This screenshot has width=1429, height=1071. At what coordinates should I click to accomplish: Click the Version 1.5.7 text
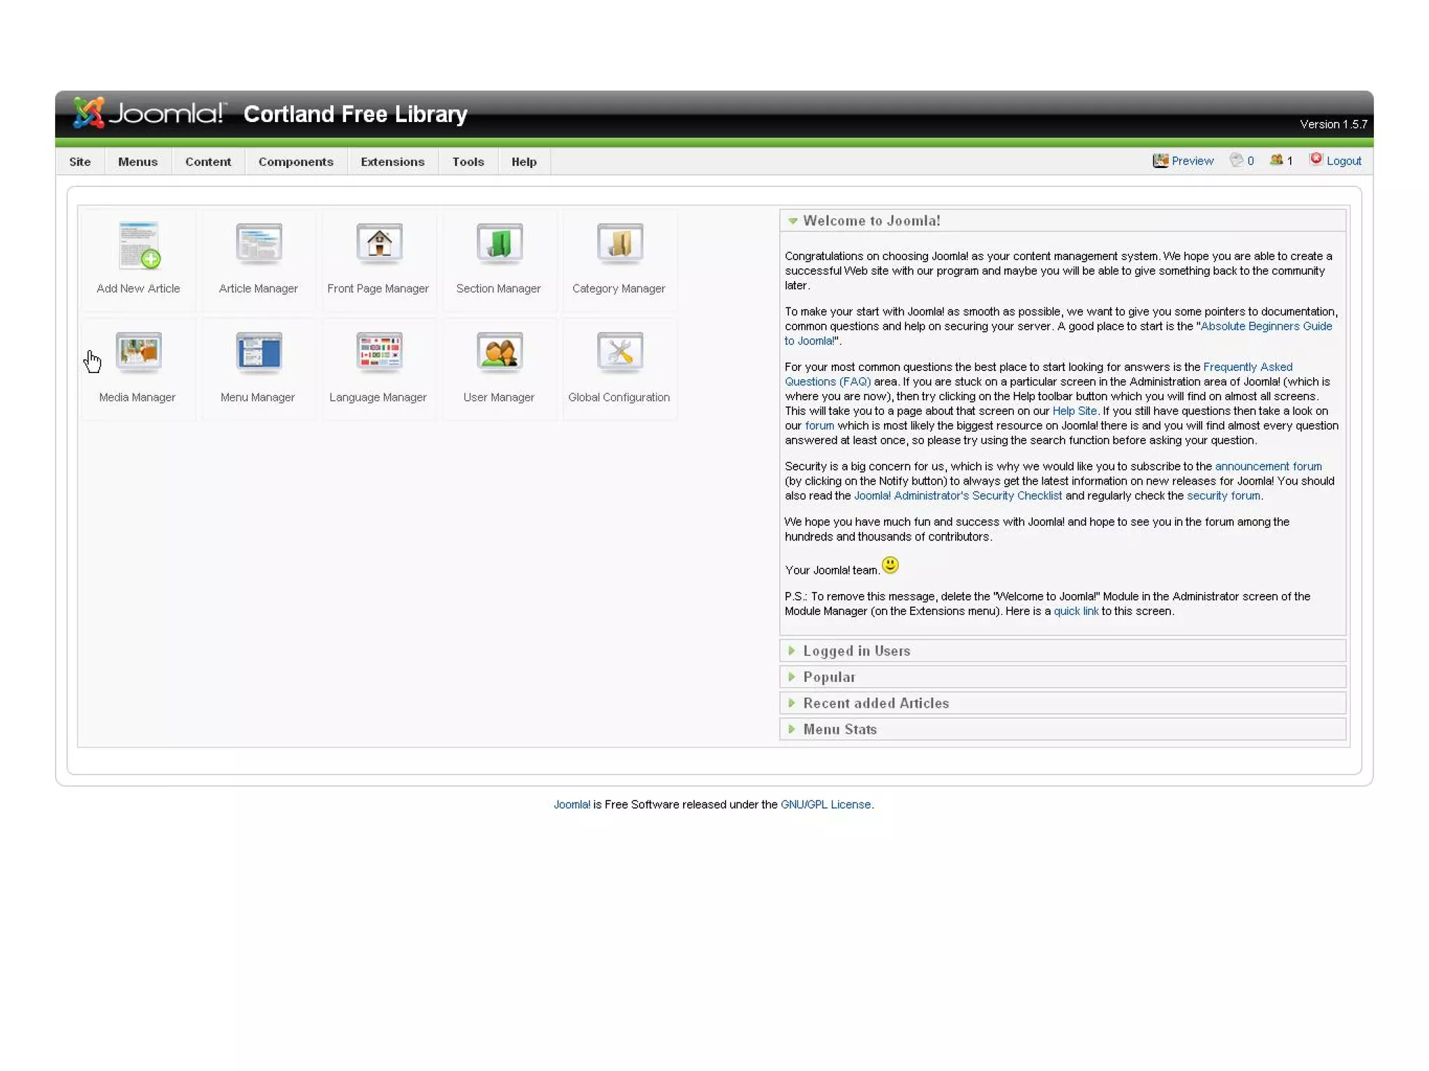click(1333, 124)
